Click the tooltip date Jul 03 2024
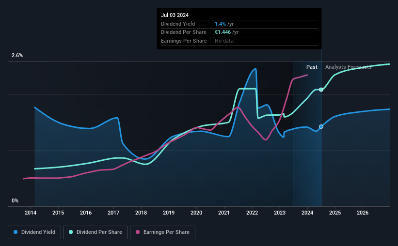 click(175, 15)
